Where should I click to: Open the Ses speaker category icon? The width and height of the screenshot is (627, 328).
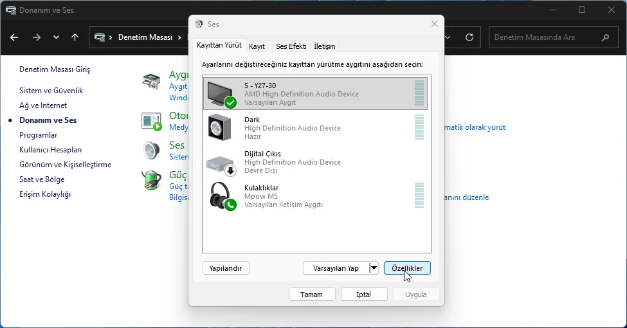(x=152, y=150)
